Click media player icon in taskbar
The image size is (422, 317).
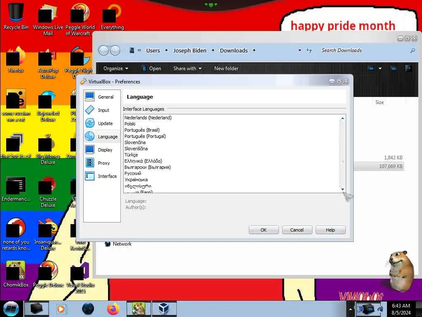61,309
